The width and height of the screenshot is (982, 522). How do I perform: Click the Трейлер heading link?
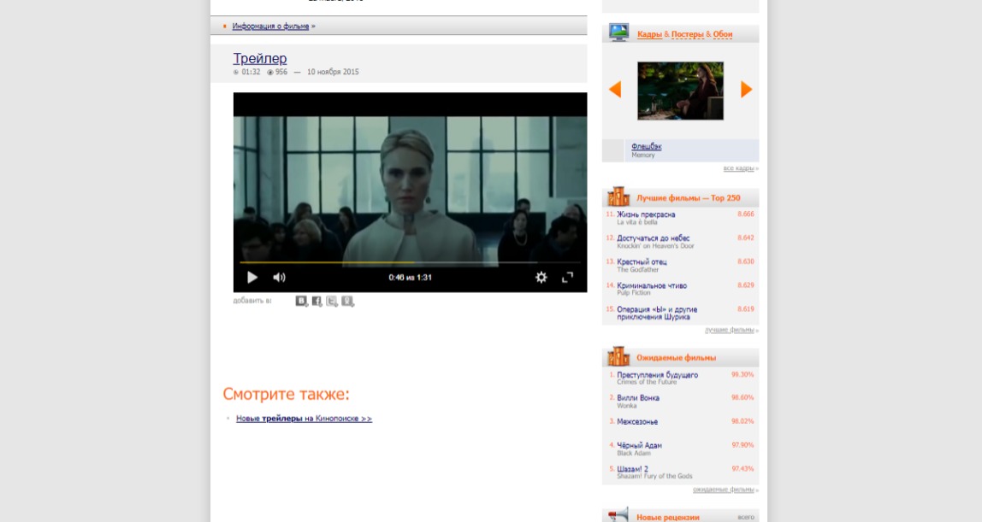point(260,58)
